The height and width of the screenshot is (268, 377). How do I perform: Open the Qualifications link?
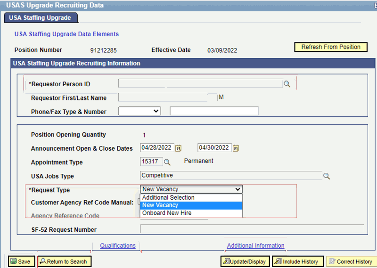point(118,245)
